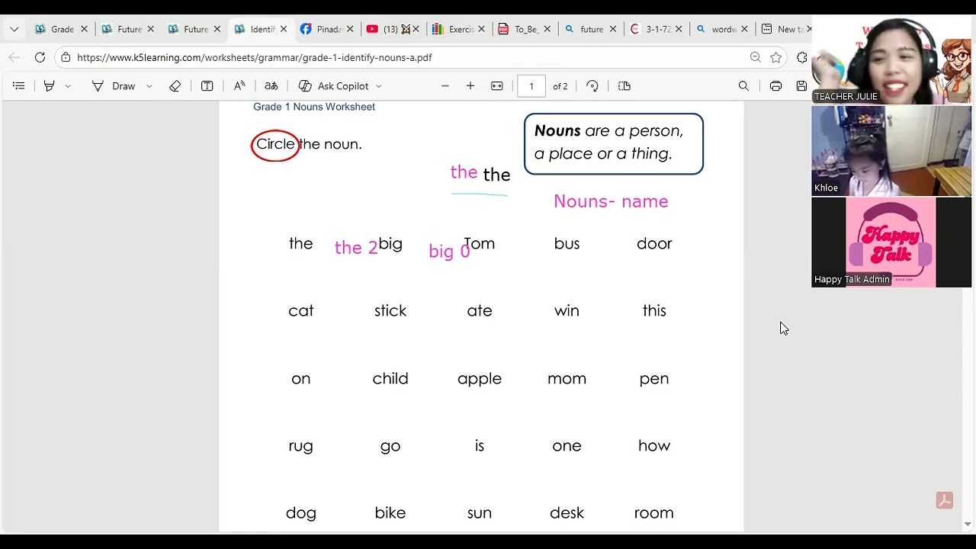Select TEACHER JULIE video tile
Image resolution: width=976 pixels, height=549 pixels.
point(891,59)
